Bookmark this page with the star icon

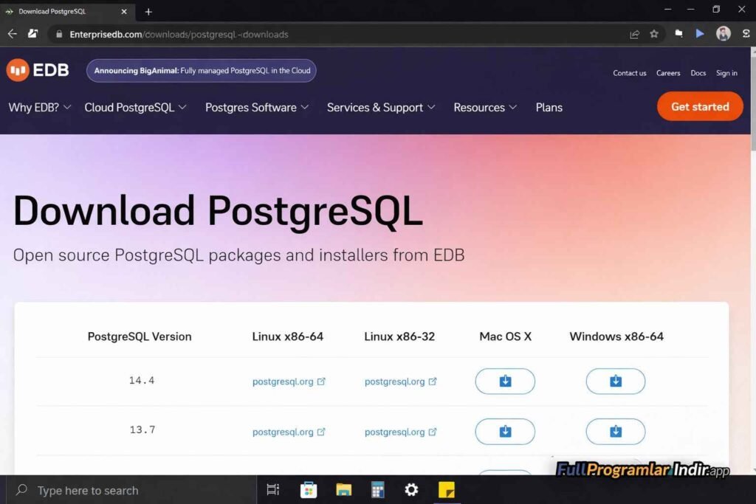(x=653, y=34)
